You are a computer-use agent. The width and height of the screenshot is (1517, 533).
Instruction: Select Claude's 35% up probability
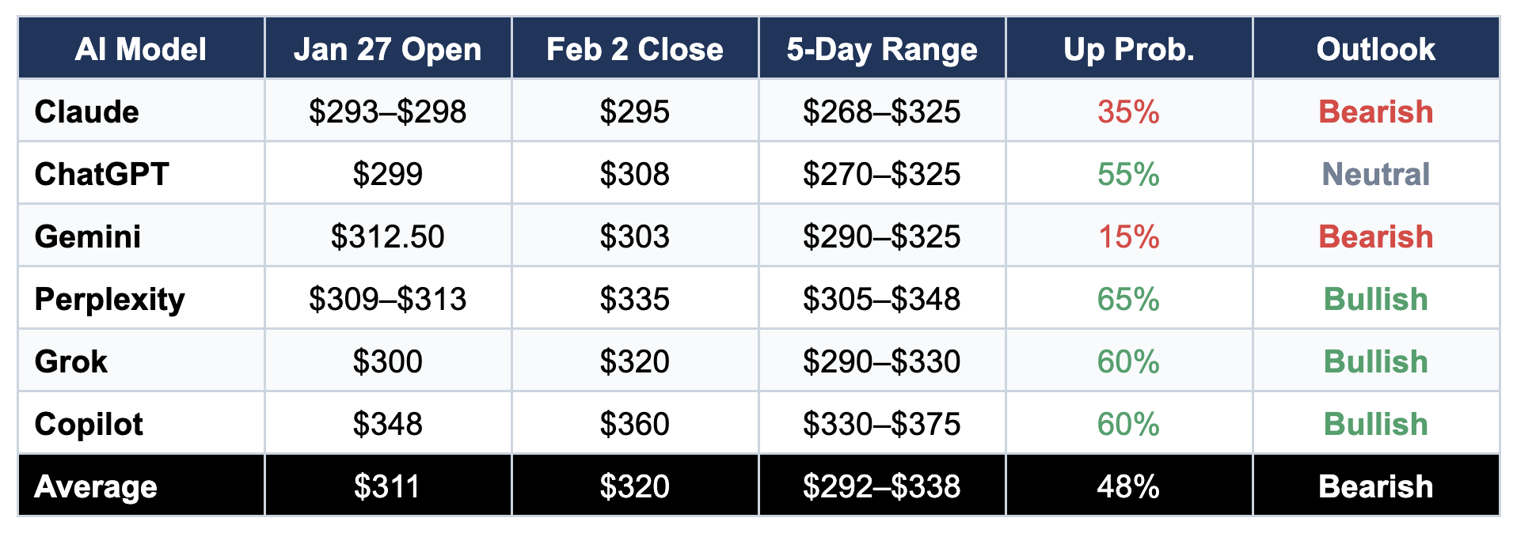tap(1129, 112)
